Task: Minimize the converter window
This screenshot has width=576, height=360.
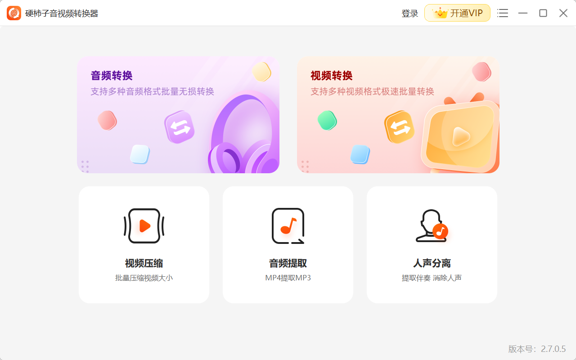Action: coord(523,13)
